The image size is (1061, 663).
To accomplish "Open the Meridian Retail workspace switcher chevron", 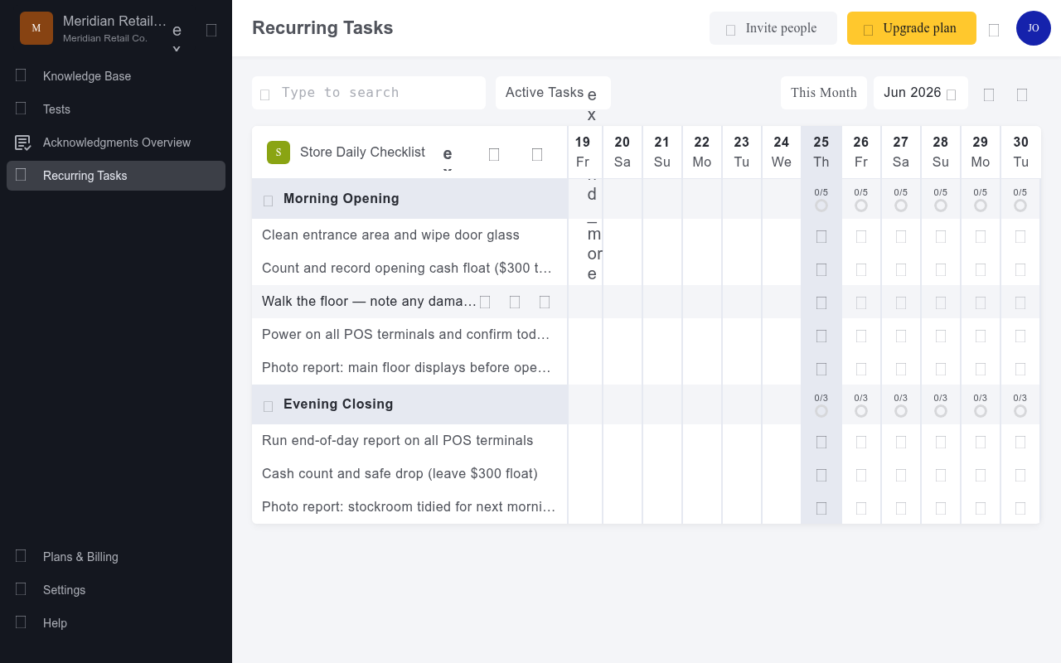I will click(177, 36).
